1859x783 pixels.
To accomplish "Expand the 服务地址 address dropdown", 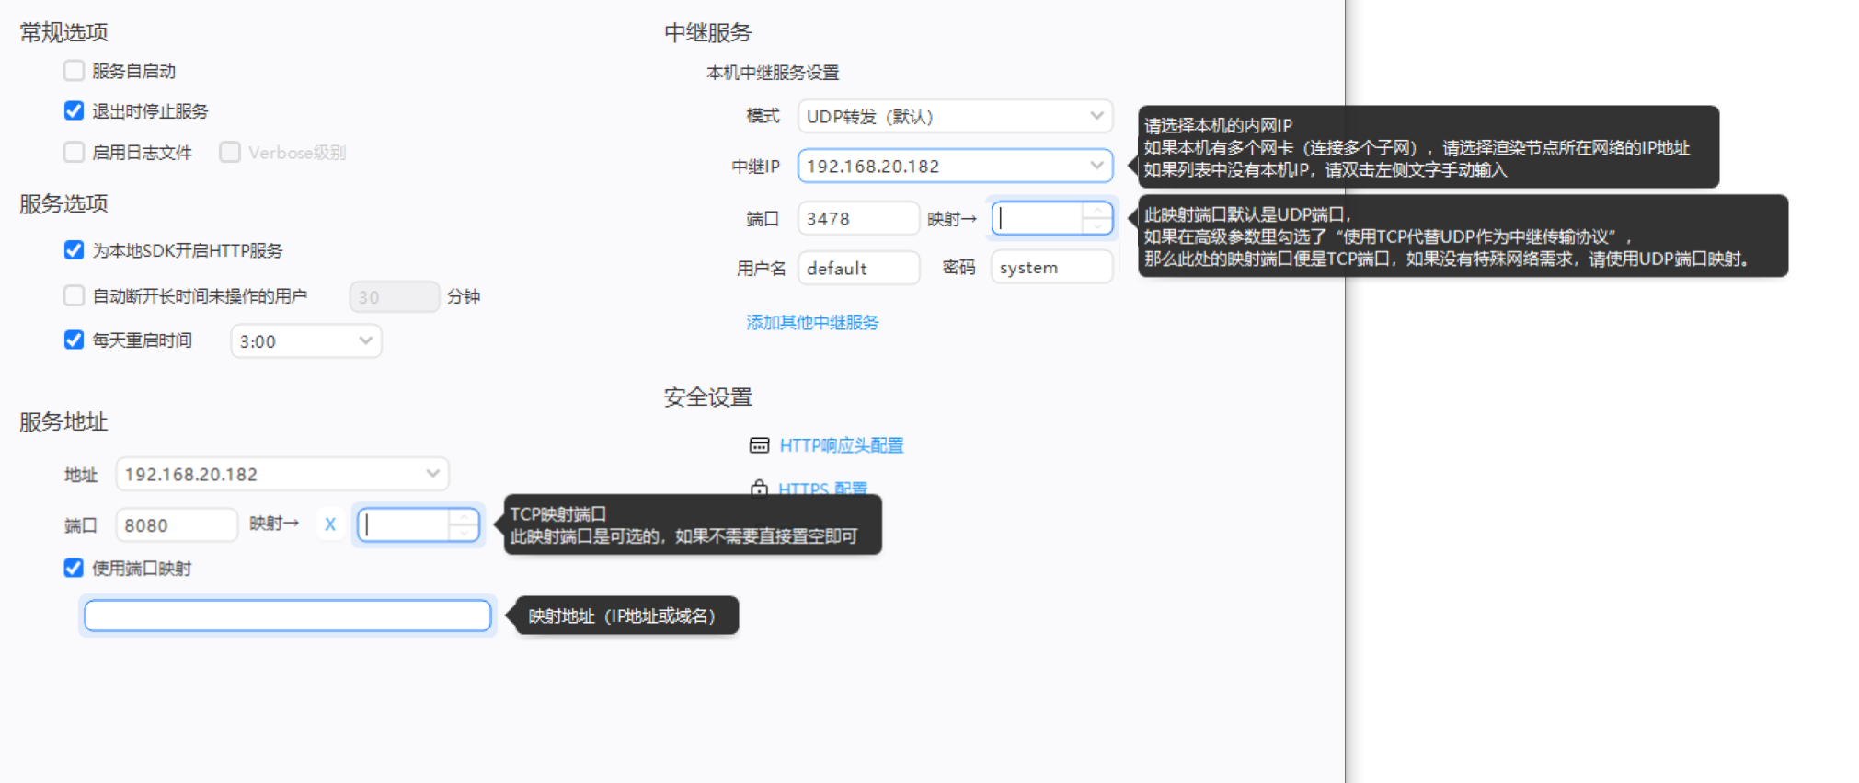I will point(281,474).
